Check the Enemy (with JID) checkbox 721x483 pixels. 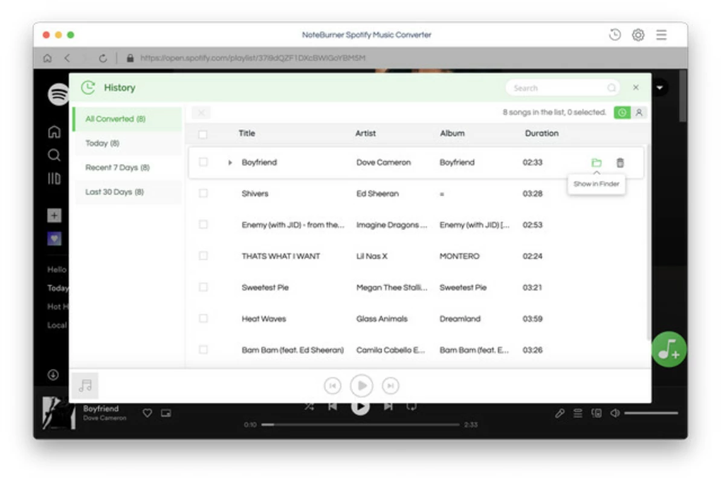coord(203,224)
